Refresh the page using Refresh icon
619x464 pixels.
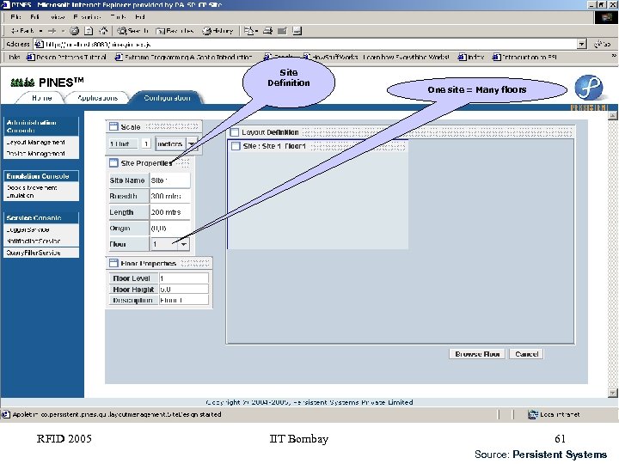[89, 30]
